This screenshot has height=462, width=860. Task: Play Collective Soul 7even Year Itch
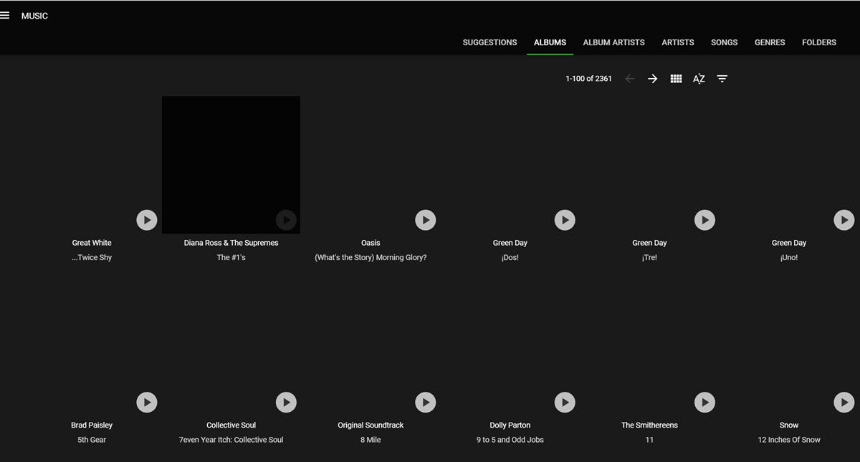point(286,403)
